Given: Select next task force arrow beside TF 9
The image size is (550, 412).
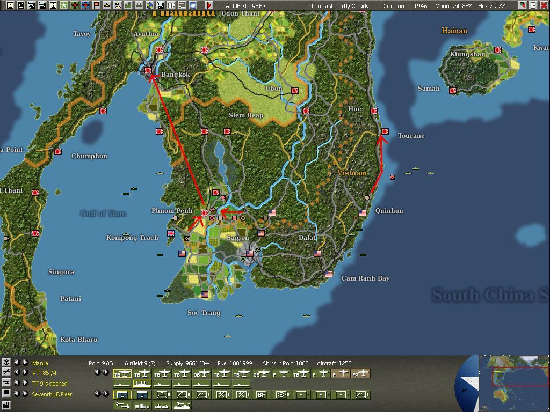Looking at the screenshot, I should coord(25,383).
